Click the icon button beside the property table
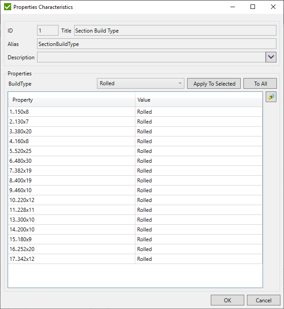Image resolution: width=284 pixels, height=309 pixels. (271, 97)
